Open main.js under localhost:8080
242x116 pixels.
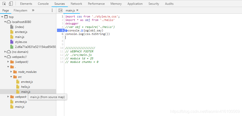(x=20, y=37)
